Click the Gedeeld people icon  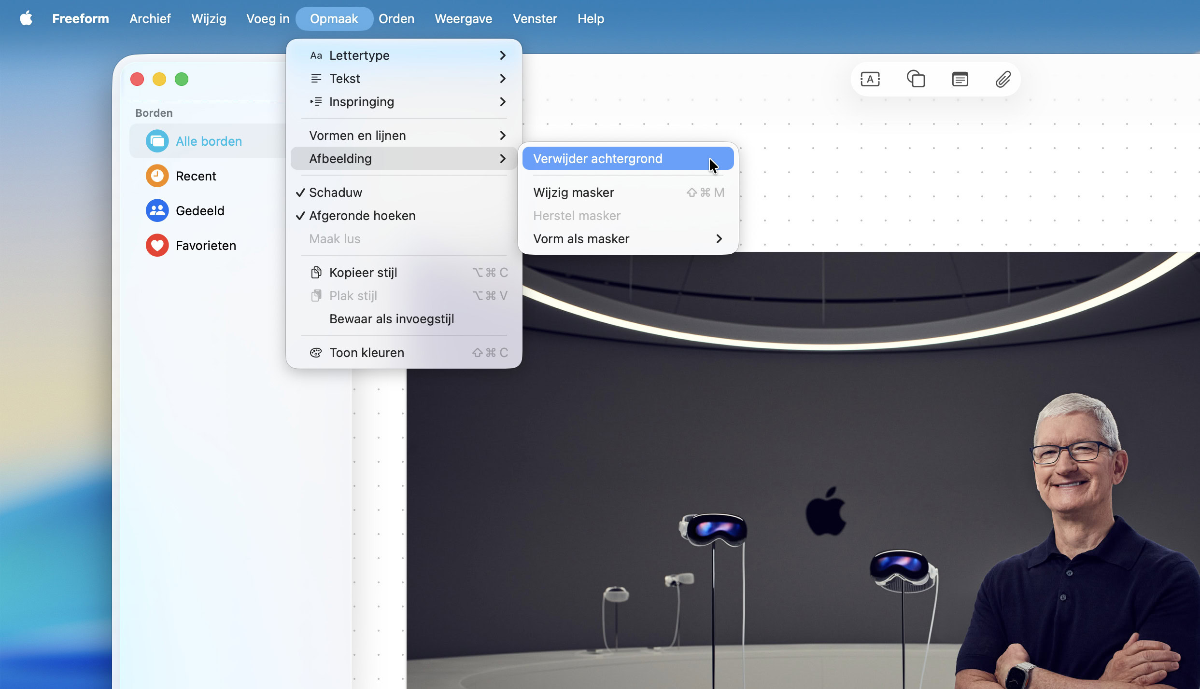[157, 211]
